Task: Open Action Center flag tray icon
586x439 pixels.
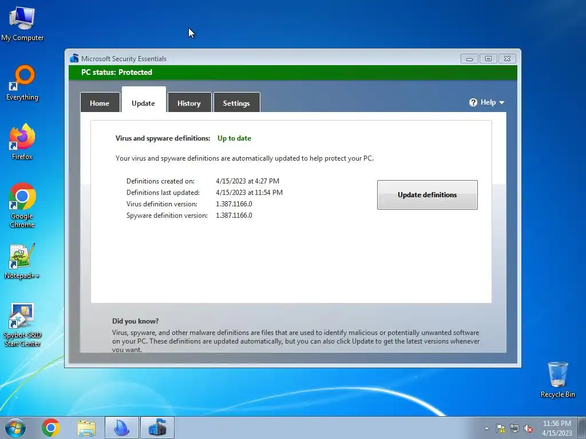Action: coord(500,428)
